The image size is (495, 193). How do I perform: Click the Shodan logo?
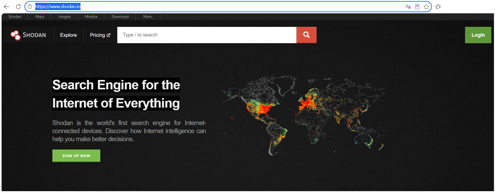28,35
